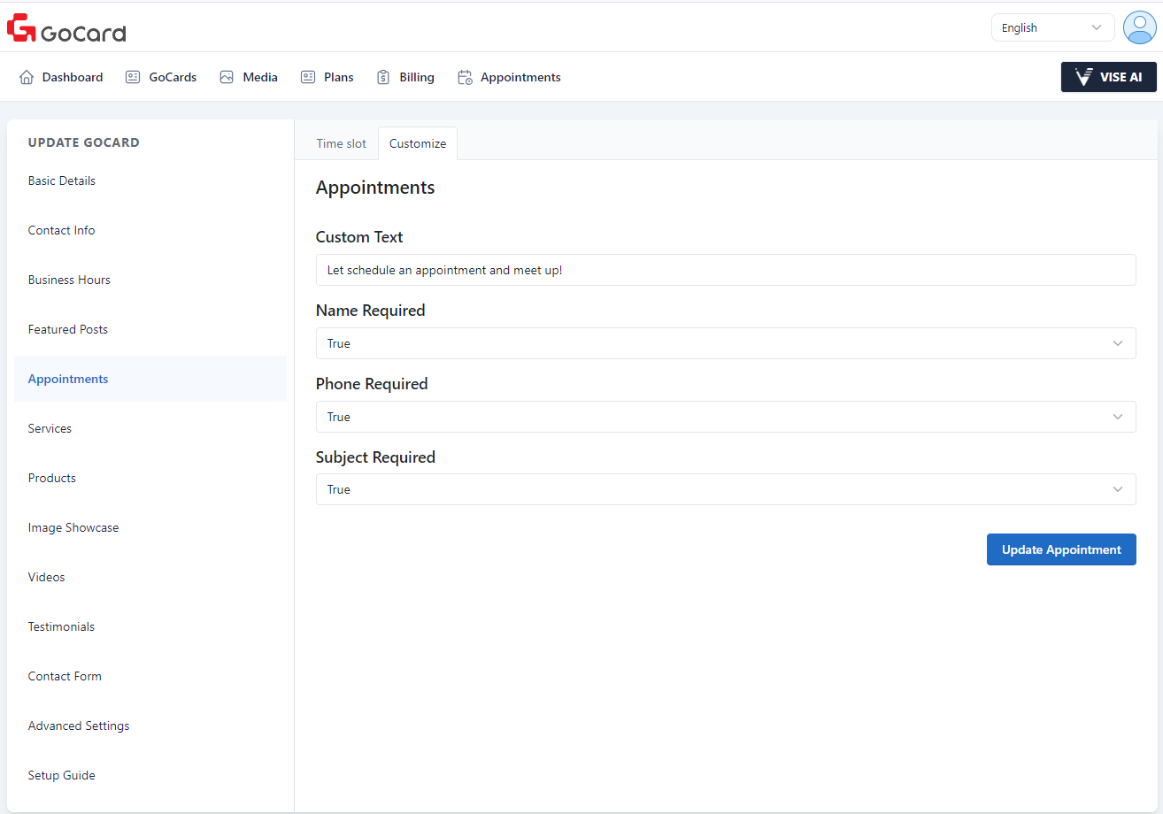The image size is (1163, 814).
Task: Expand the Phone Required dropdown
Action: (725, 417)
